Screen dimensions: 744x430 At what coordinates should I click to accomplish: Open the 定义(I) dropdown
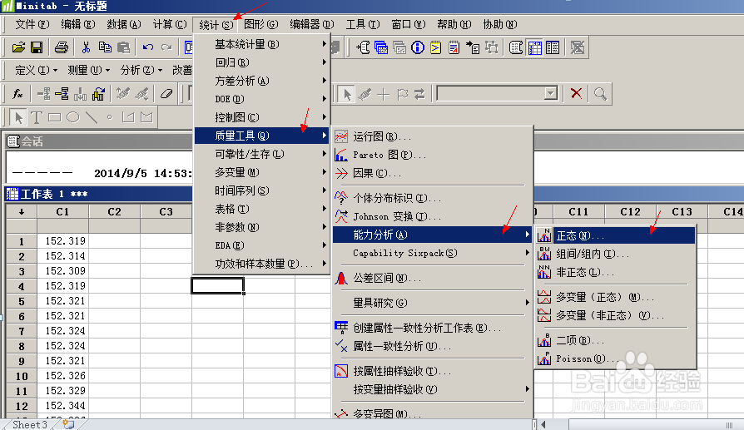[37, 71]
